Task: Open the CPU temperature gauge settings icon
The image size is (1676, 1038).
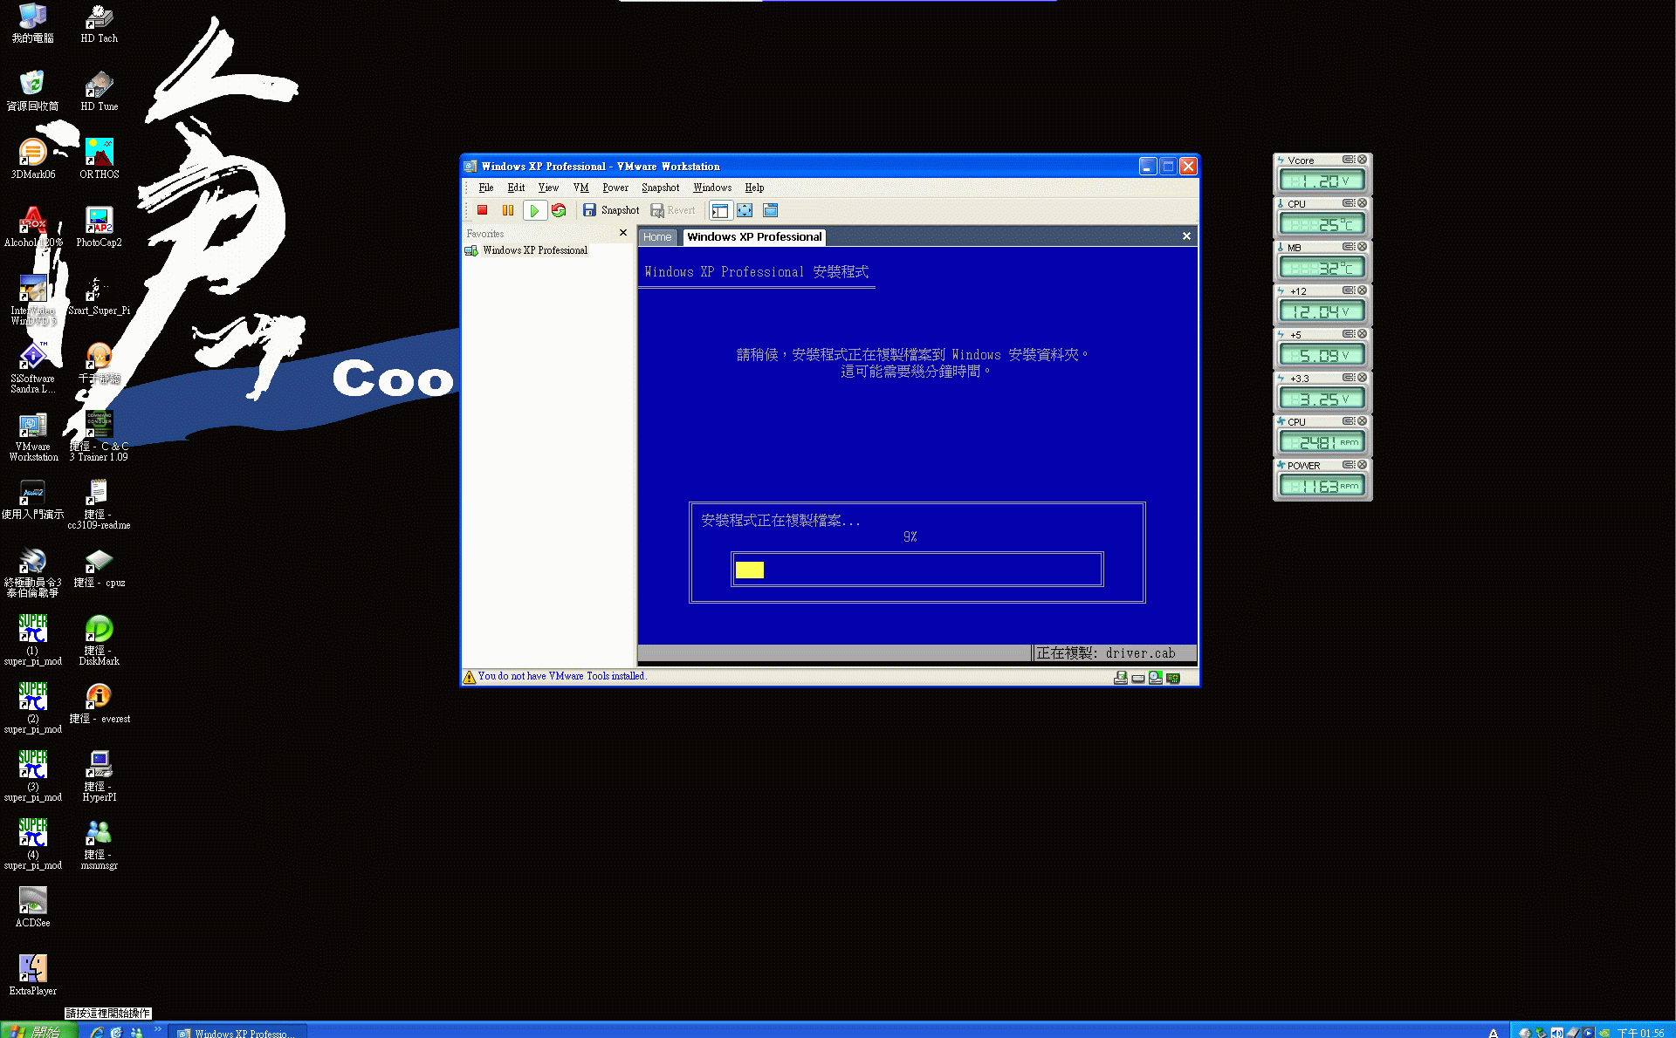Action: [x=1349, y=203]
